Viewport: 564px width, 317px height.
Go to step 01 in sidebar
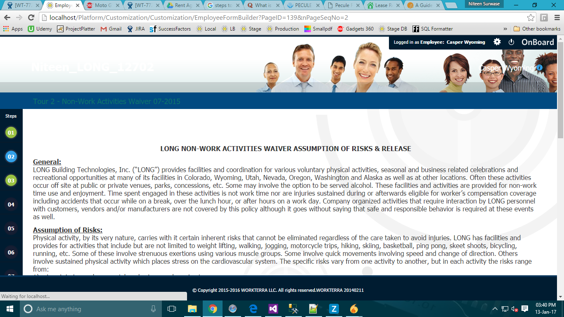pos(11,133)
